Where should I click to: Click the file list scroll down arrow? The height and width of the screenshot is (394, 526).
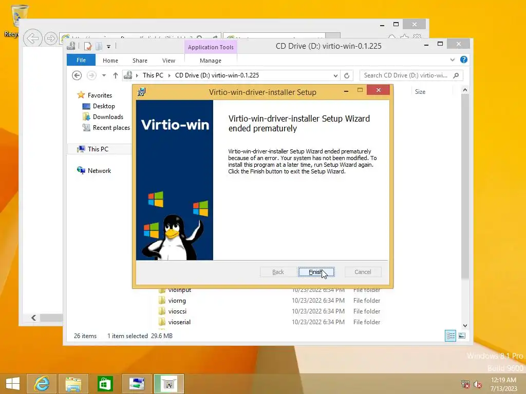click(465, 325)
